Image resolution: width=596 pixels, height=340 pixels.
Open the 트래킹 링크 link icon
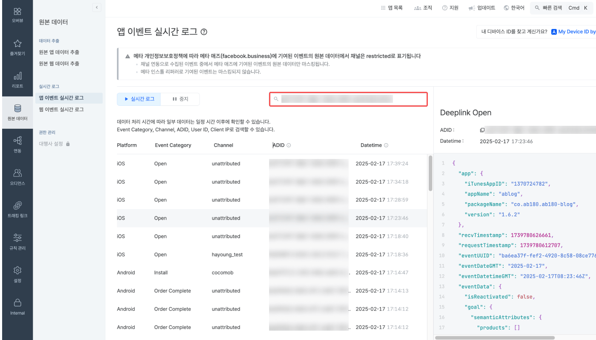17,206
